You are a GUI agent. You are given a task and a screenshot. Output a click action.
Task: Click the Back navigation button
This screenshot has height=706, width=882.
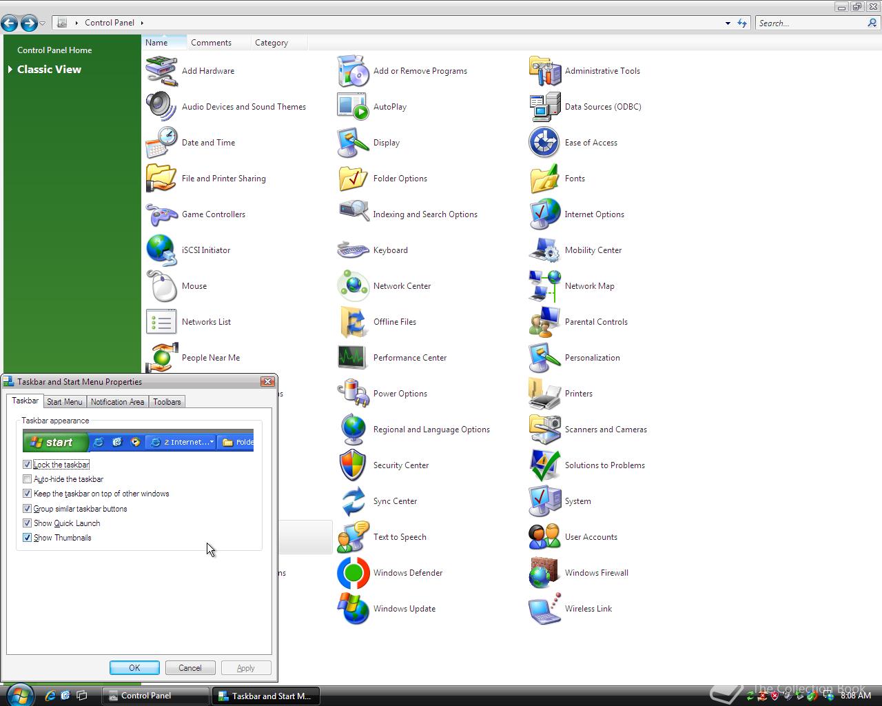click(10, 23)
